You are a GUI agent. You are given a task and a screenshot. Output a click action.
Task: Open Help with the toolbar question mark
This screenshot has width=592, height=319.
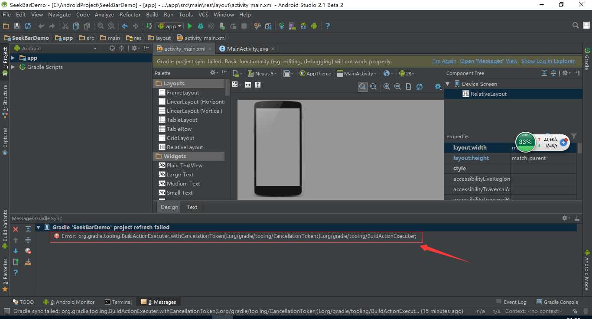coord(328,26)
